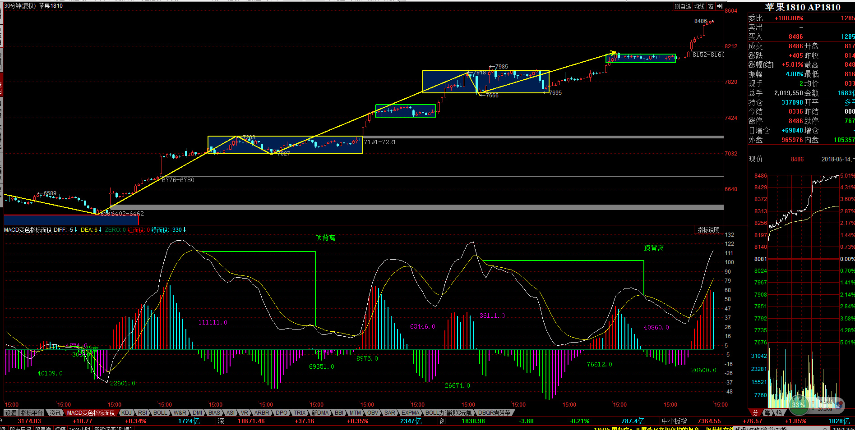The image size is (855, 430).
Task: Click the 7985 high label on chart
Action: 502,67
